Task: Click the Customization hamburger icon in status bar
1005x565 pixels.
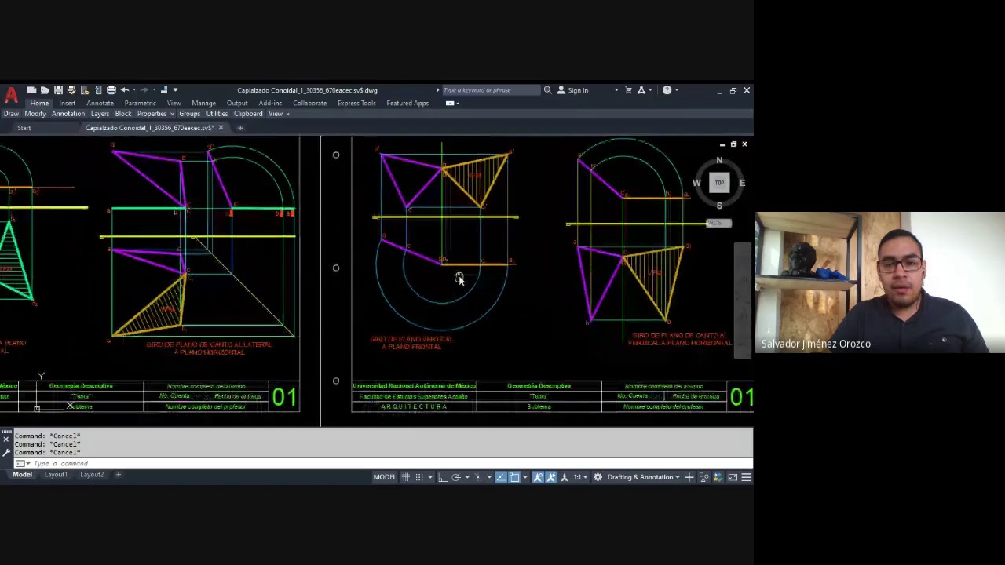Action: (x=747, y=477)
